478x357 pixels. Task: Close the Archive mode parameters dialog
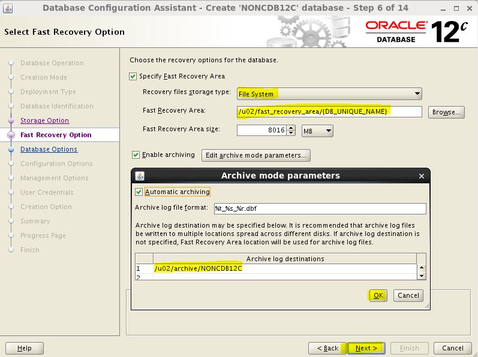pos(421,176)
